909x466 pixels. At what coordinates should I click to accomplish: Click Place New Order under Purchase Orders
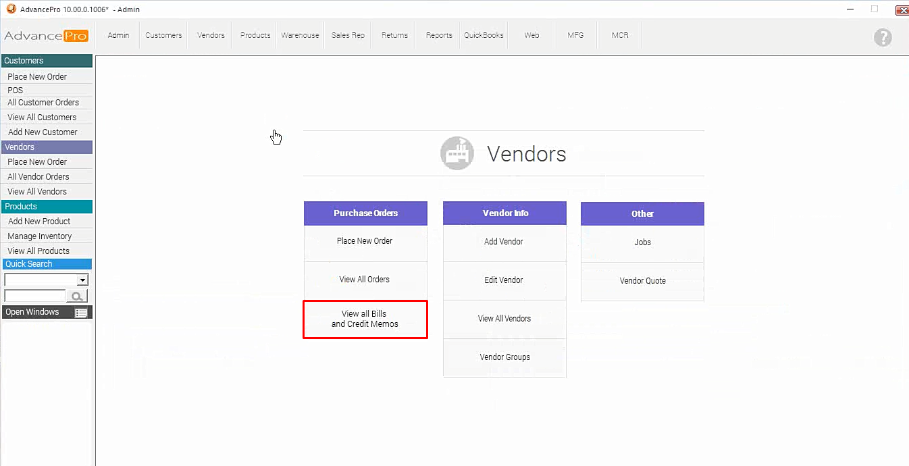pos(365,241)
